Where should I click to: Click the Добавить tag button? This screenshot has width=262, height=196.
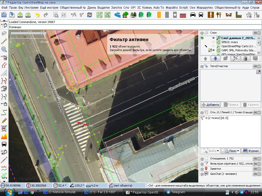click(211, 105)
